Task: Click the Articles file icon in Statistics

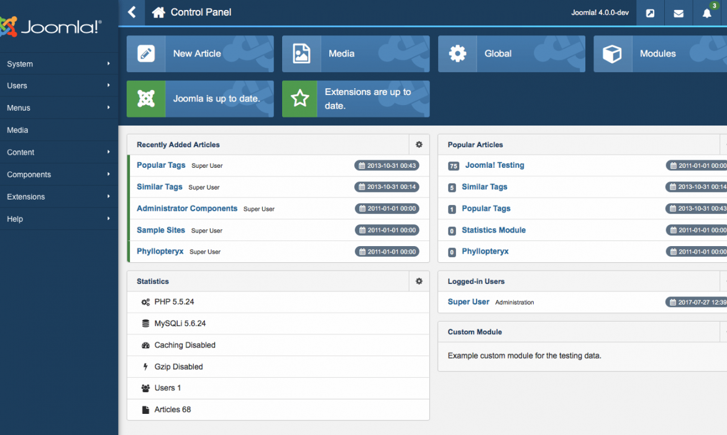Action: point(145,410)
